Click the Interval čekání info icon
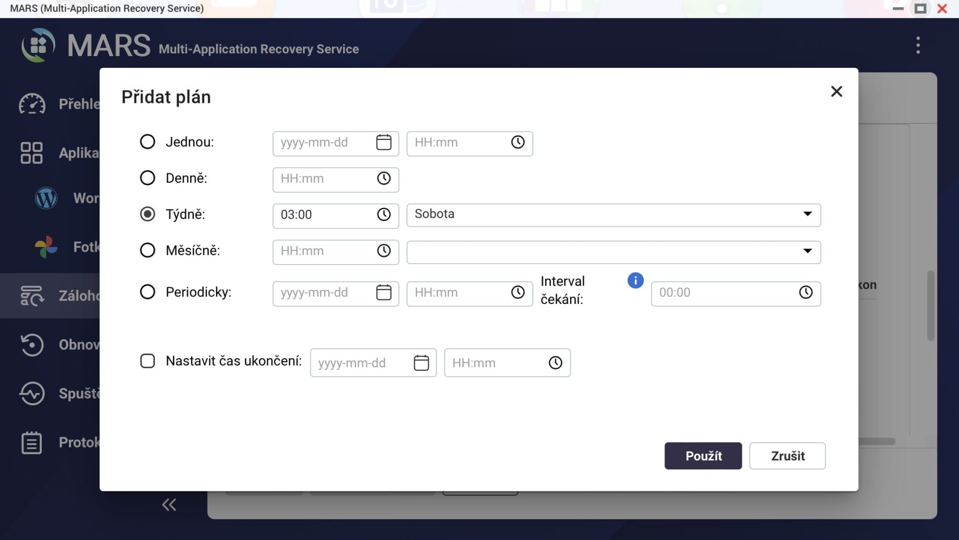The height and width of the screenshot is (540, 959). tap(635, 281)
